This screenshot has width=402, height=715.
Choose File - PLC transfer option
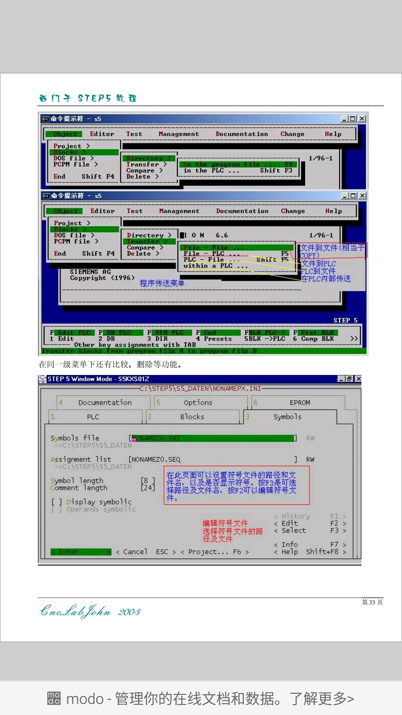click(236, 254)
